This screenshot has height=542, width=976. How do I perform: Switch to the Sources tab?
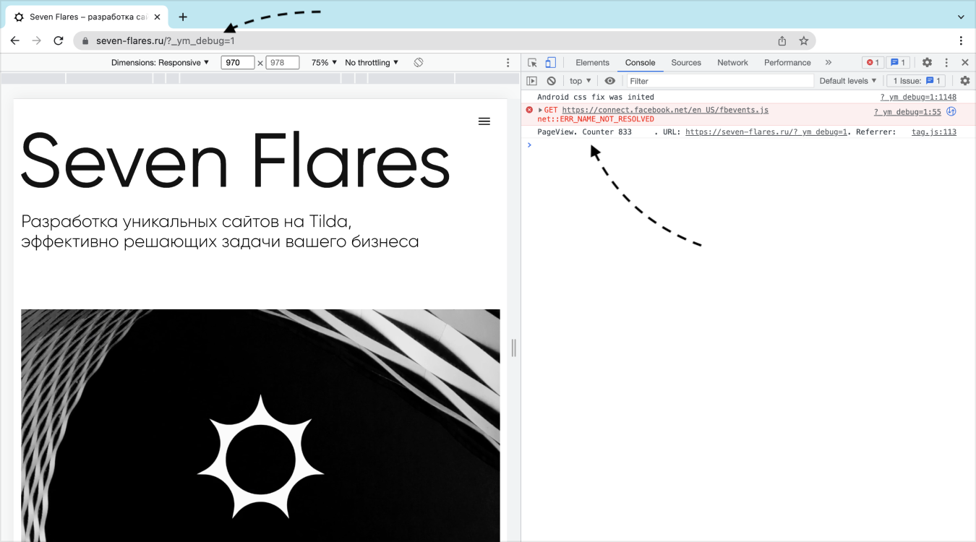[686, 63]
